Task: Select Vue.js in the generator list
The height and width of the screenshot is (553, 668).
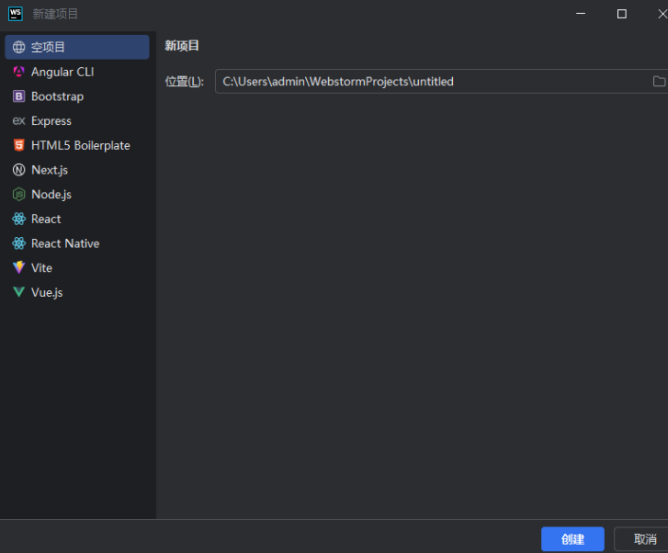Action: click(x=77, y=292)
